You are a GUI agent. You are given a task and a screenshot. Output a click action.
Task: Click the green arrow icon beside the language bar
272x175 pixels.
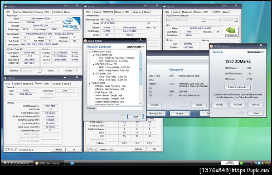[x=241, y=163]
